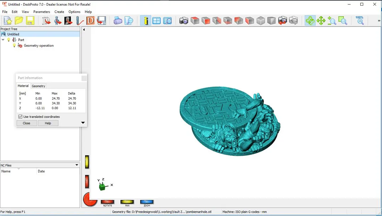
Task: Click the New Project icon with star
Action: coord(8,21)
